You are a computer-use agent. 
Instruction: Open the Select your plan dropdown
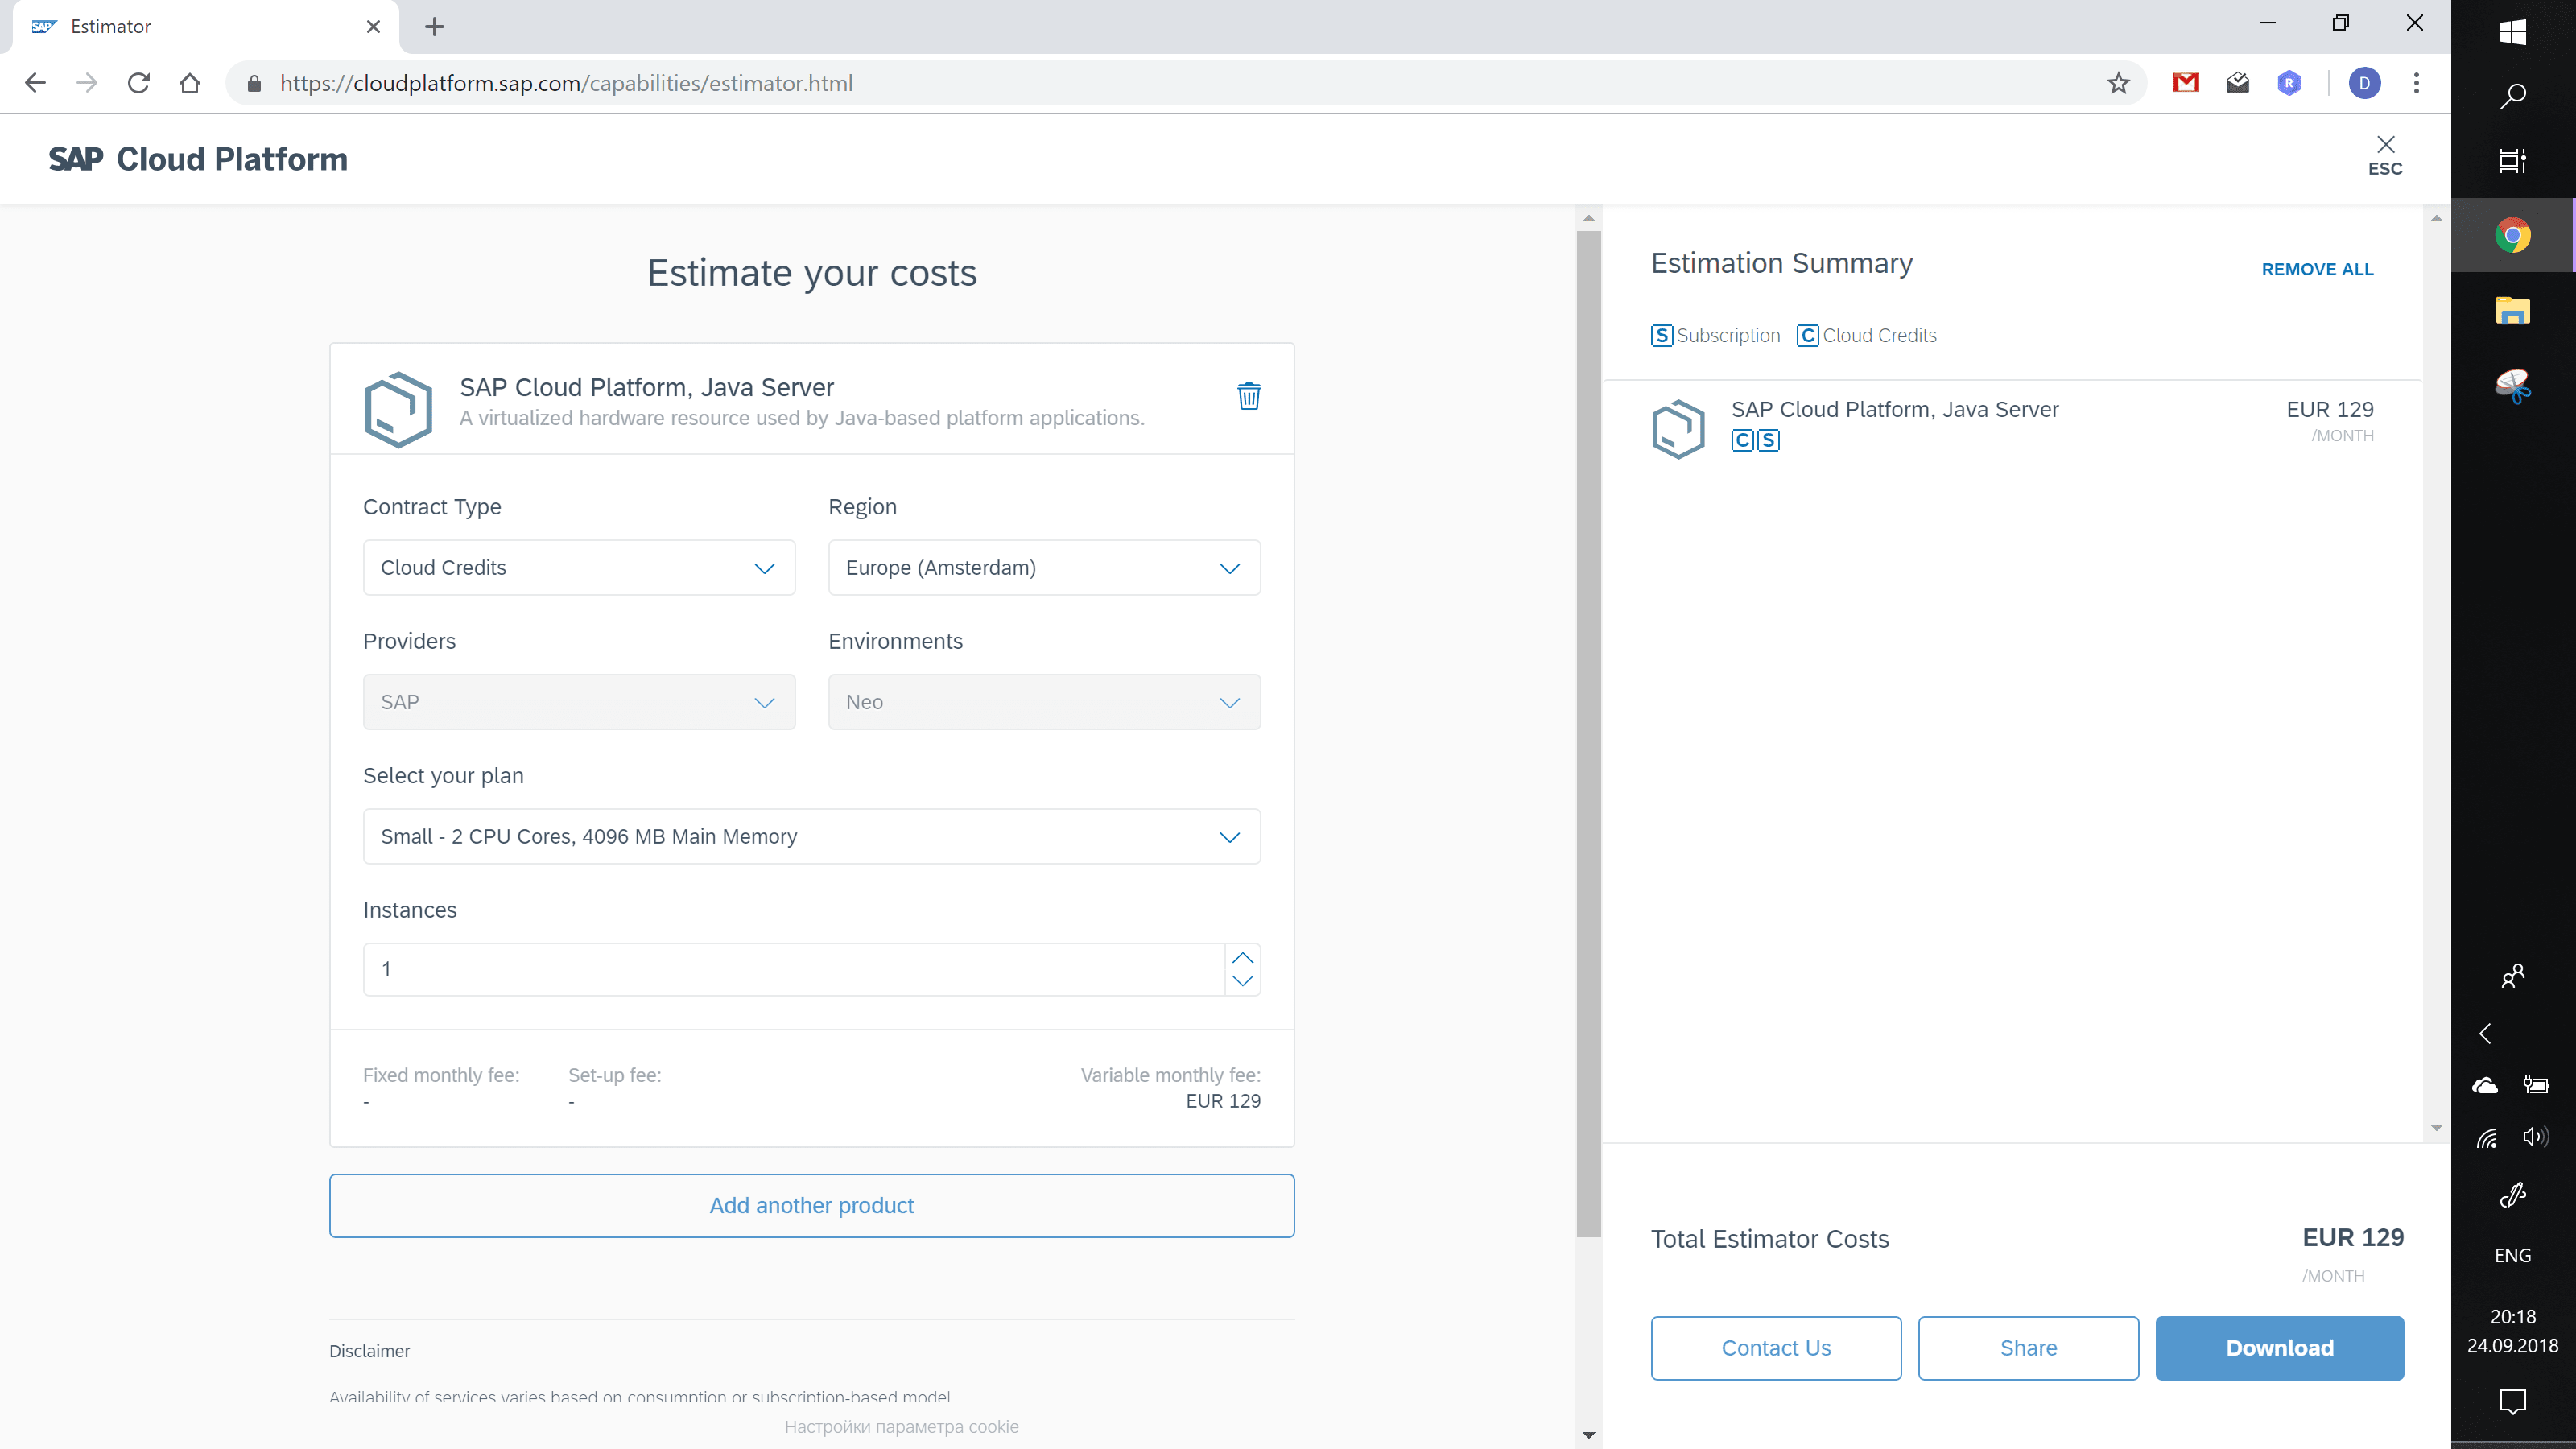tap(811, 836)
